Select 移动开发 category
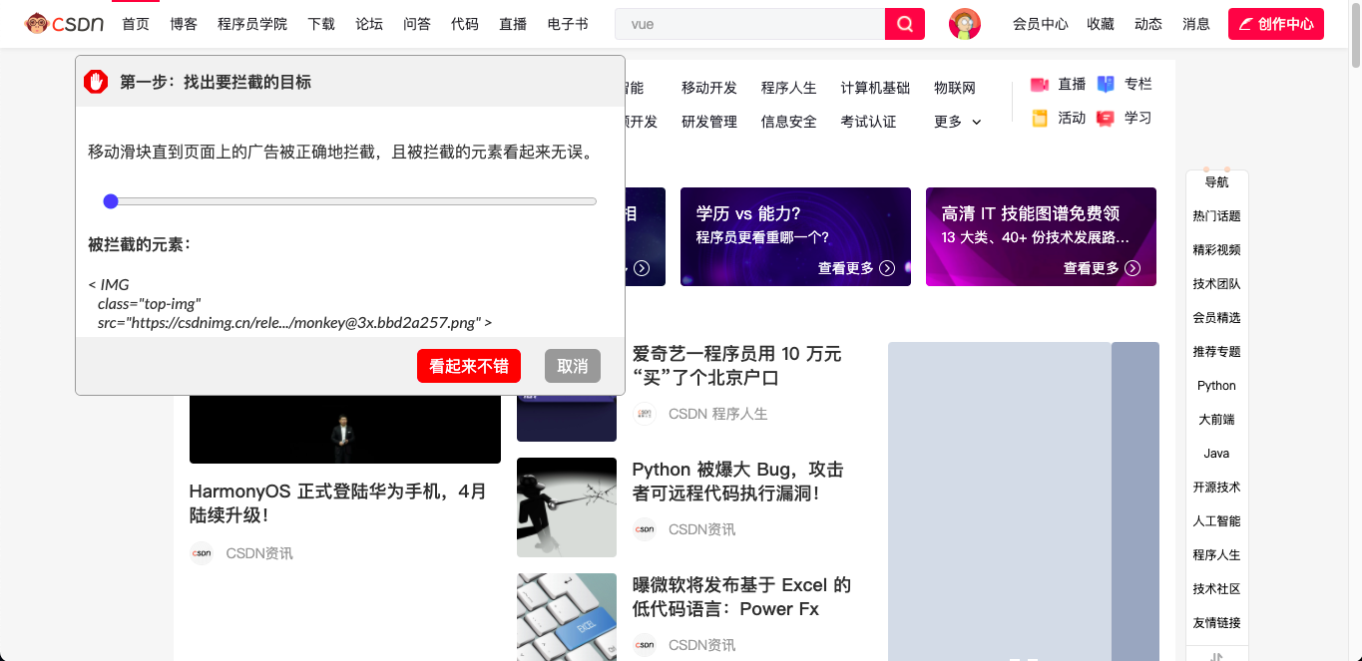The height and width of the screenshot is (661, 1362). [709, 88]
